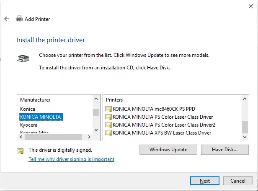Select Konica in the Manufacturer list

pyautogui.click(x=28, y=109)
